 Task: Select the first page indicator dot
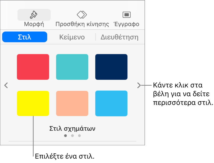[66, 136]
